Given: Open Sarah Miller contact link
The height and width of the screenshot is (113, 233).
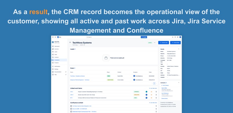Looking at the screenshot, I should point(164,88).
